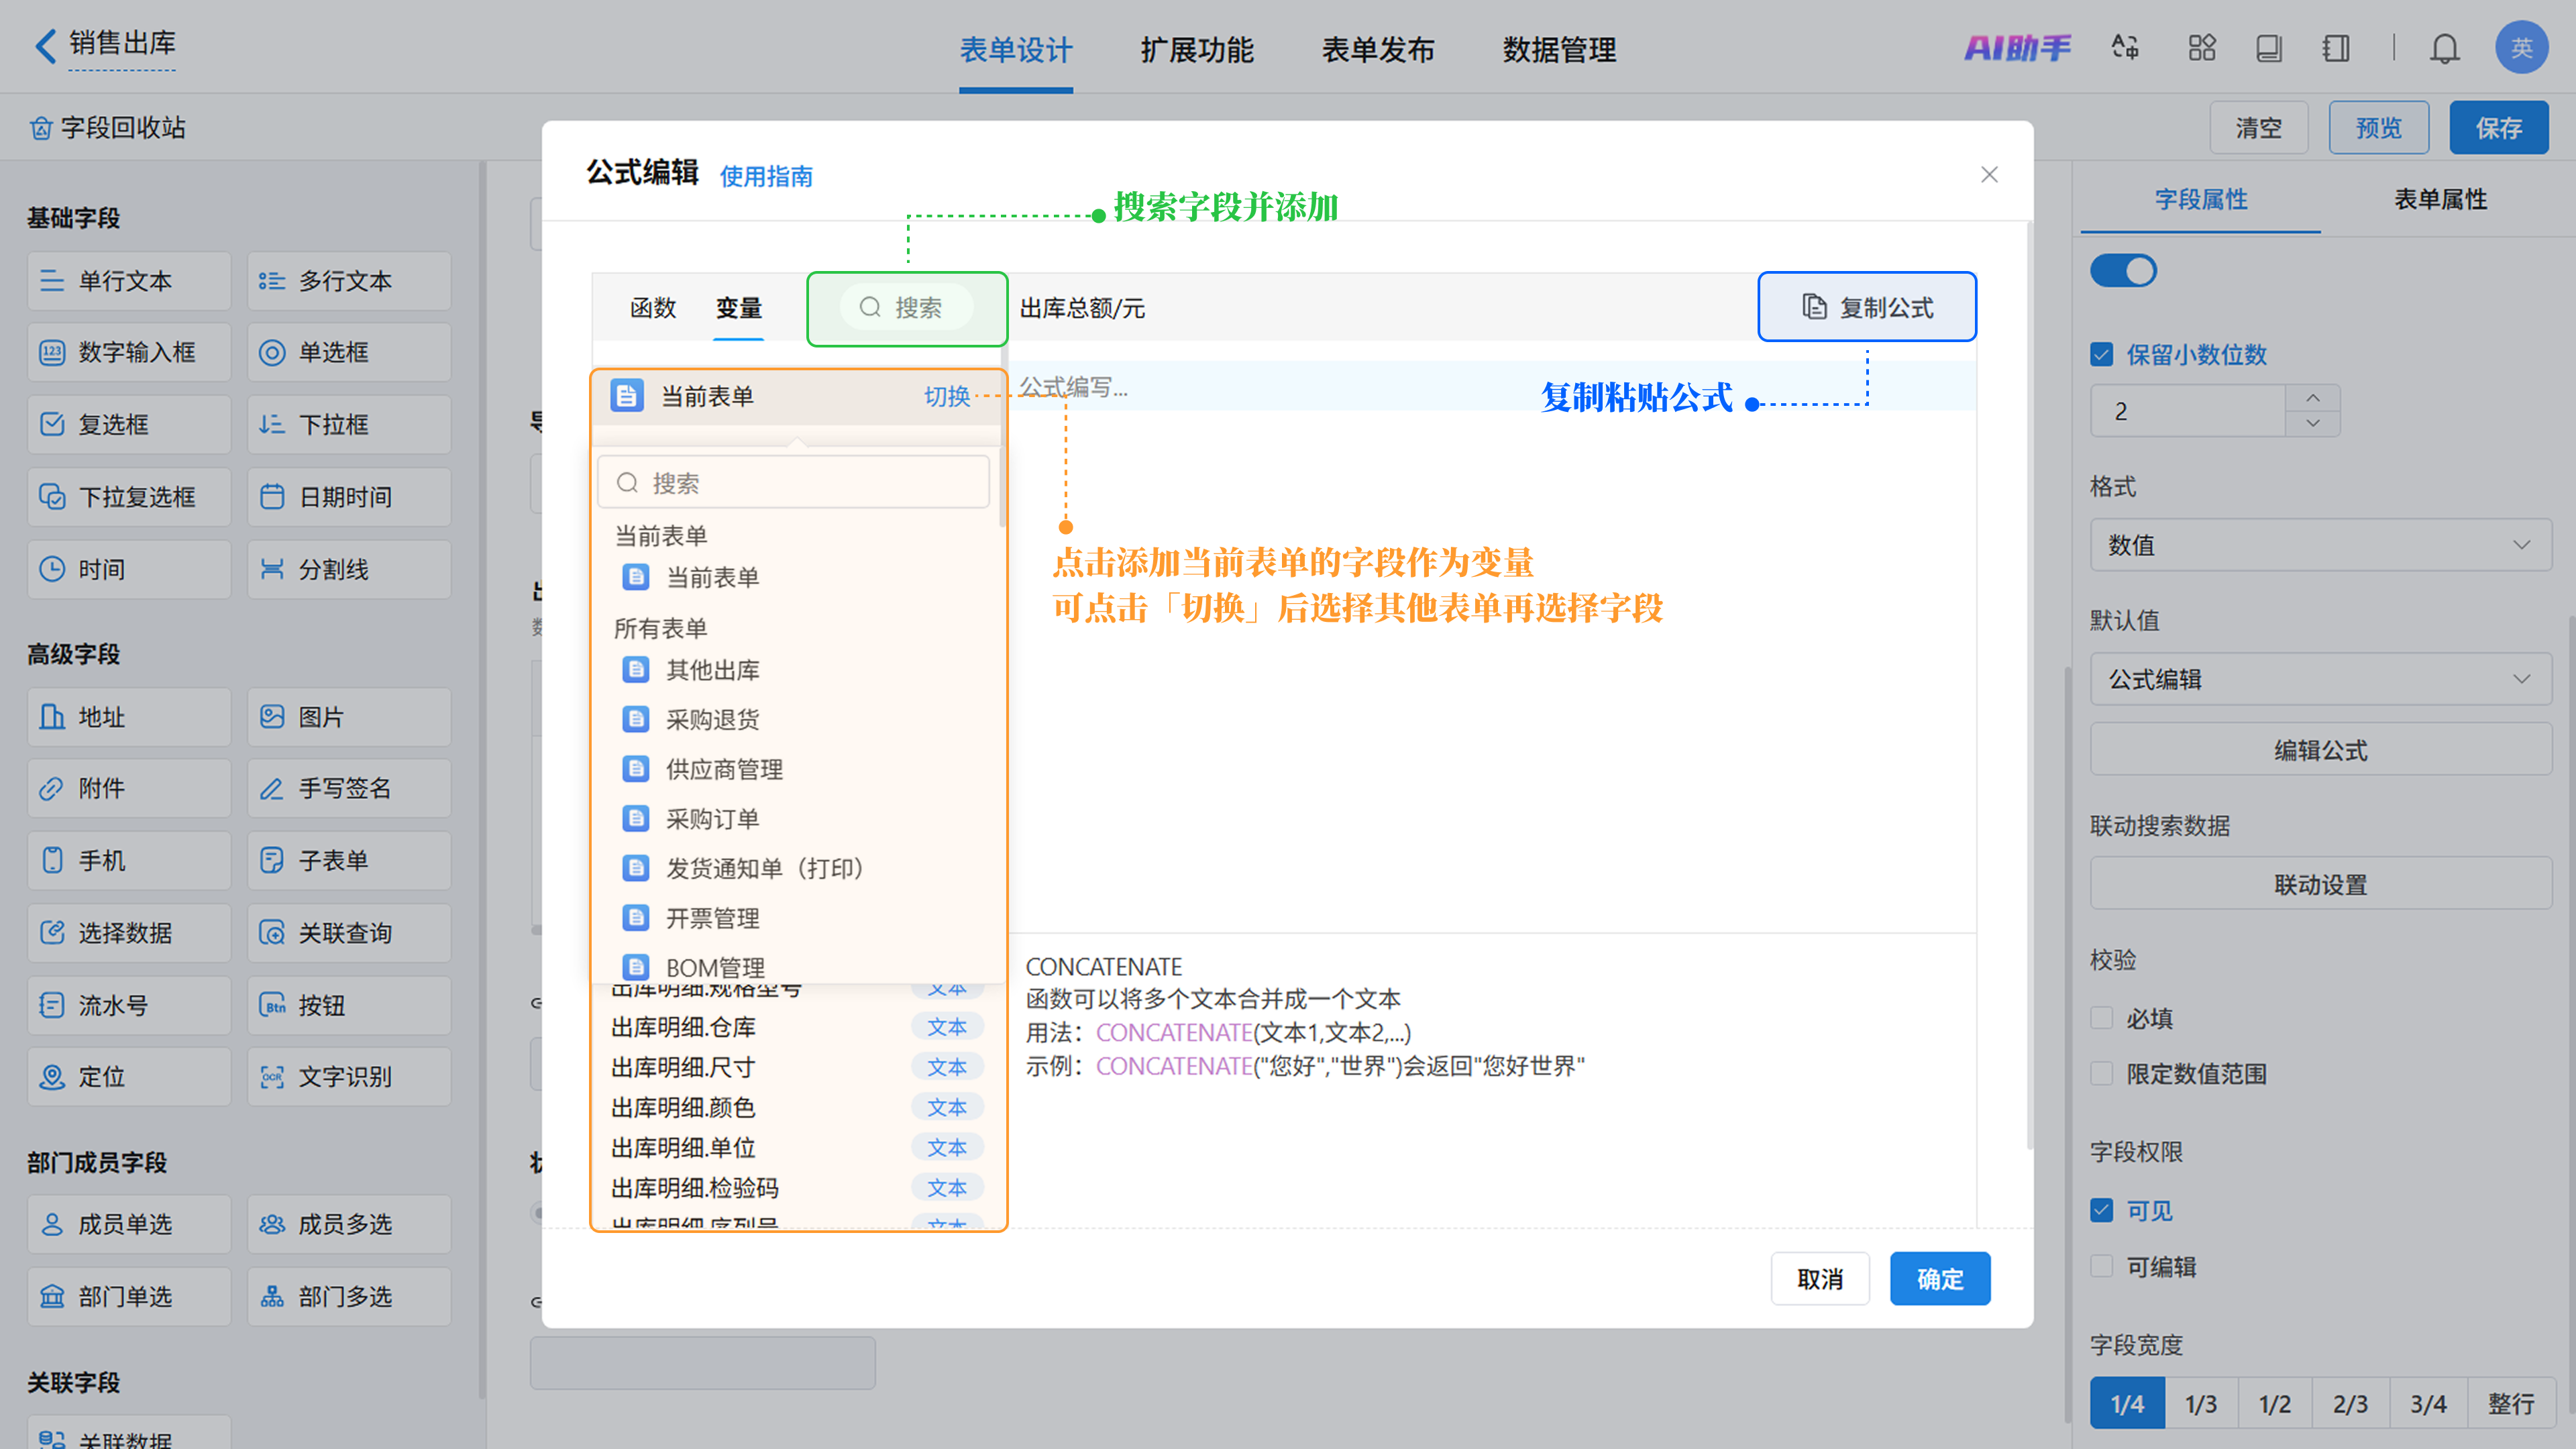Click the back arrow beside 销售出库

45,45
